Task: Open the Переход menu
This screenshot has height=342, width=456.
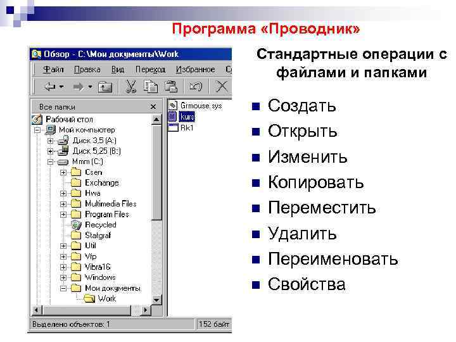Action: pyautogui.click(x=150, y=69)
